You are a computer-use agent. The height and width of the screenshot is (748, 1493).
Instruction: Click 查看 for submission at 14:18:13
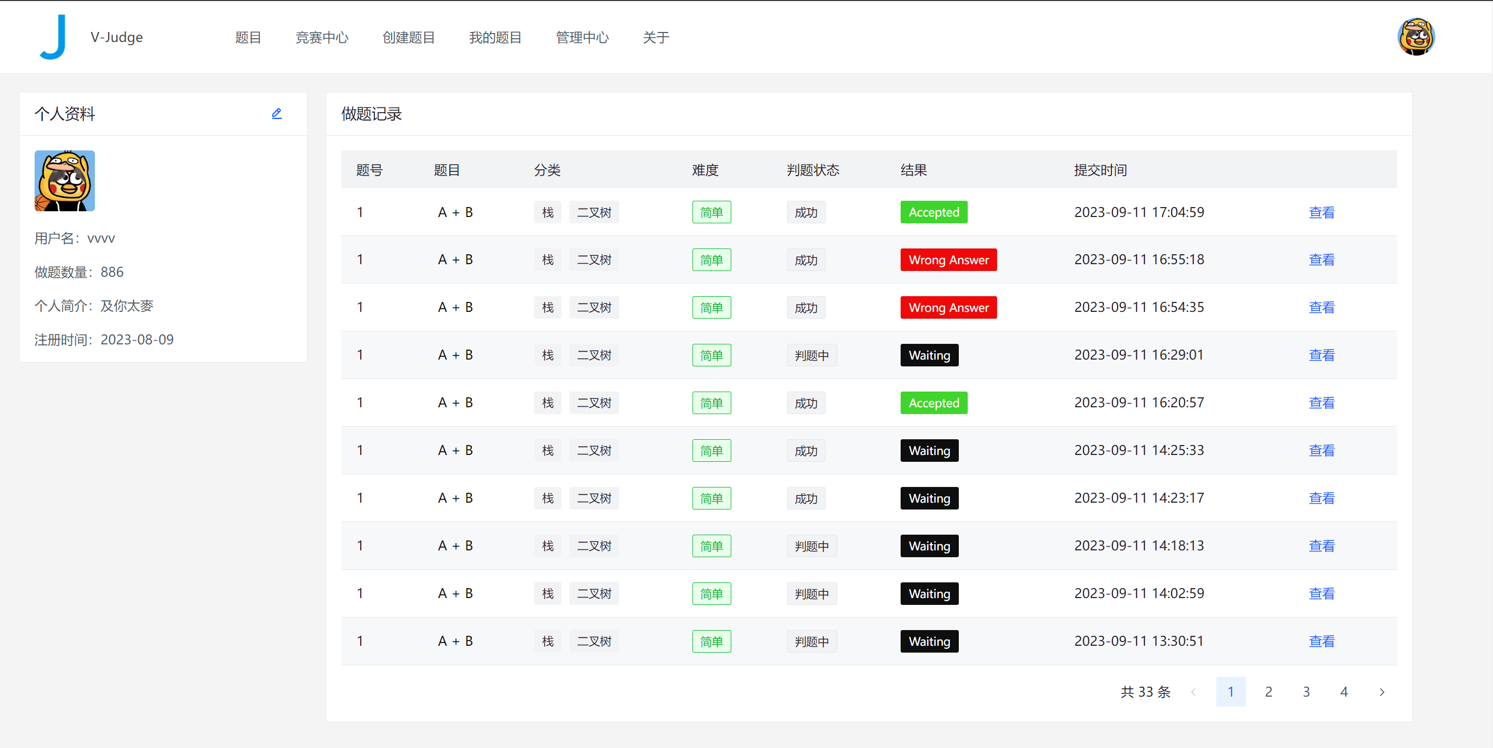[x=1322, y=545]
